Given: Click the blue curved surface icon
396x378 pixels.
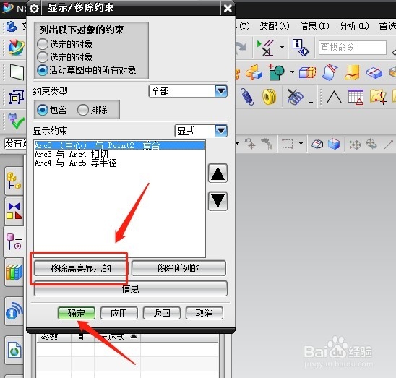Looking at the screenshot, I should click(330, 72).
